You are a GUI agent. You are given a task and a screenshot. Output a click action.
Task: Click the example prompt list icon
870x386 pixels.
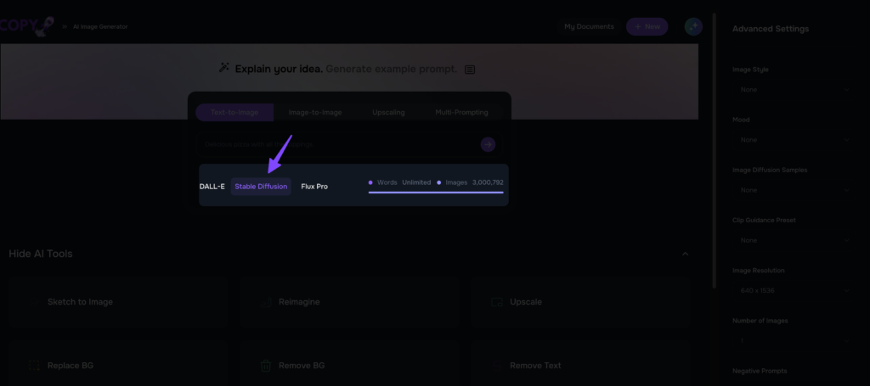(470, 69)
